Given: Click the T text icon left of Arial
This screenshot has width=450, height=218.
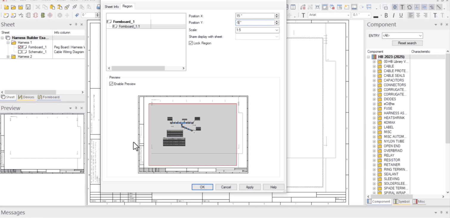Looking at the screenshot, I should point(303,15).
